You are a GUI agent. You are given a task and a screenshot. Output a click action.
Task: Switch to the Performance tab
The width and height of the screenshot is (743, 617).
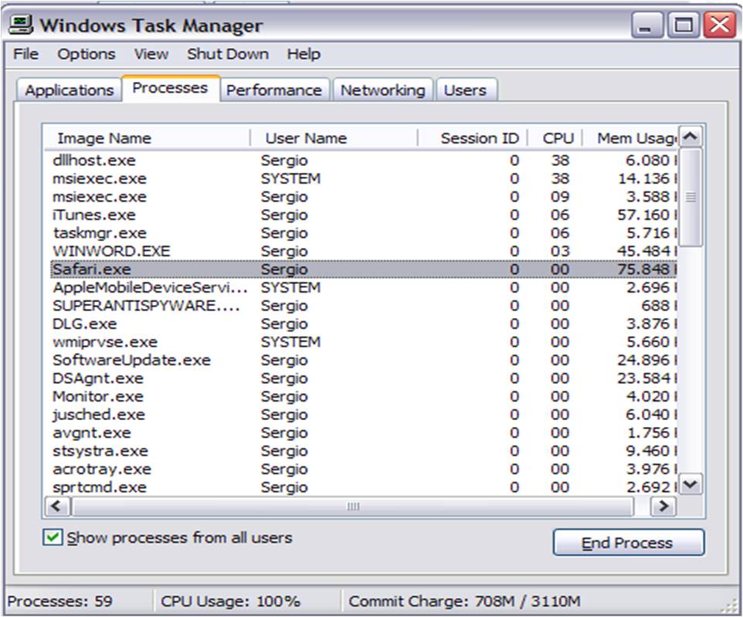pyautogui.click(x=274, y=90)
